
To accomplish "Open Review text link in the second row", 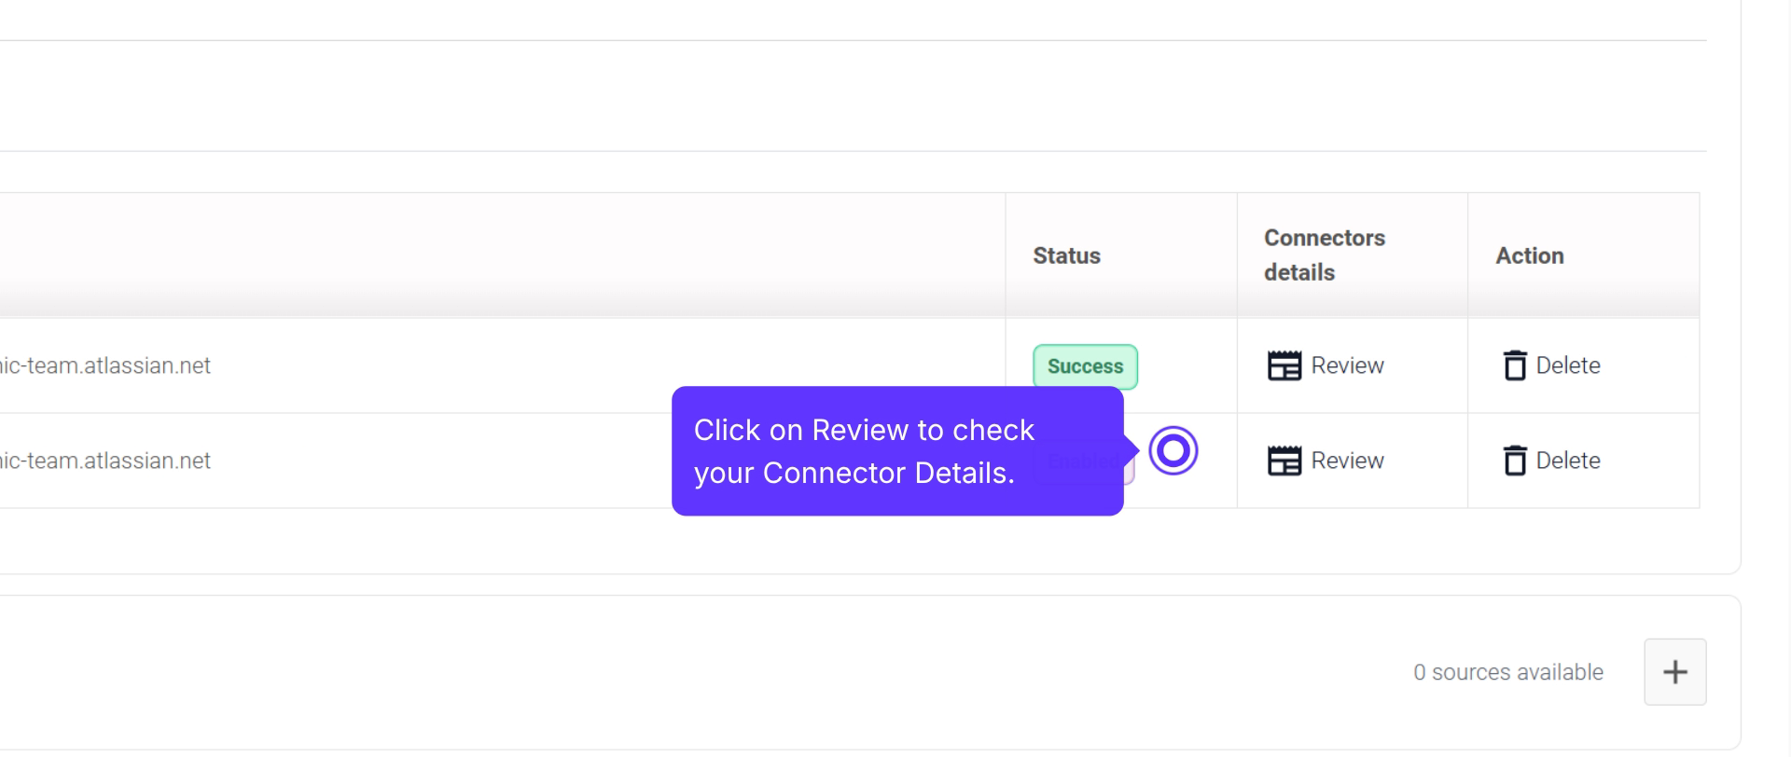I will (x=1347, y=461).
